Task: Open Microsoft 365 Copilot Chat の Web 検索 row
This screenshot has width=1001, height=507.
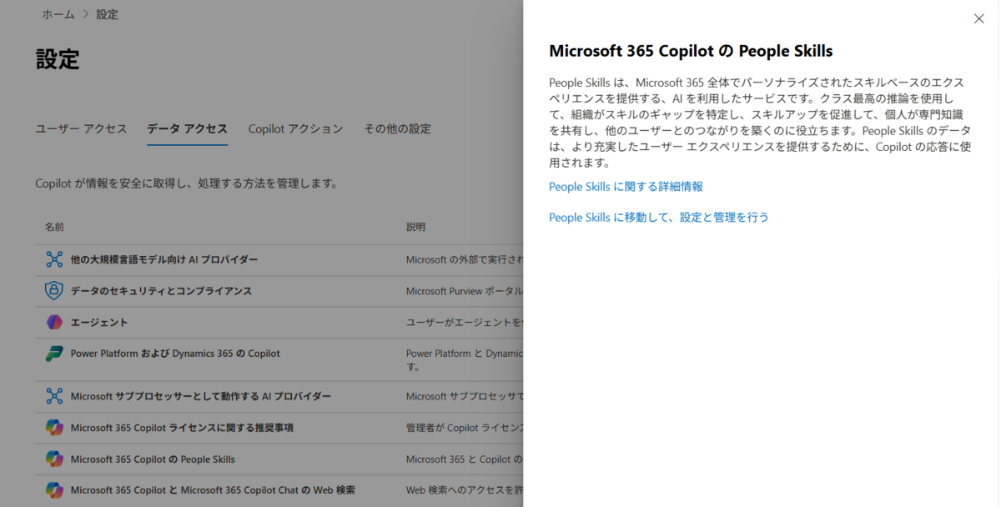Action: (x=213, y=490)
